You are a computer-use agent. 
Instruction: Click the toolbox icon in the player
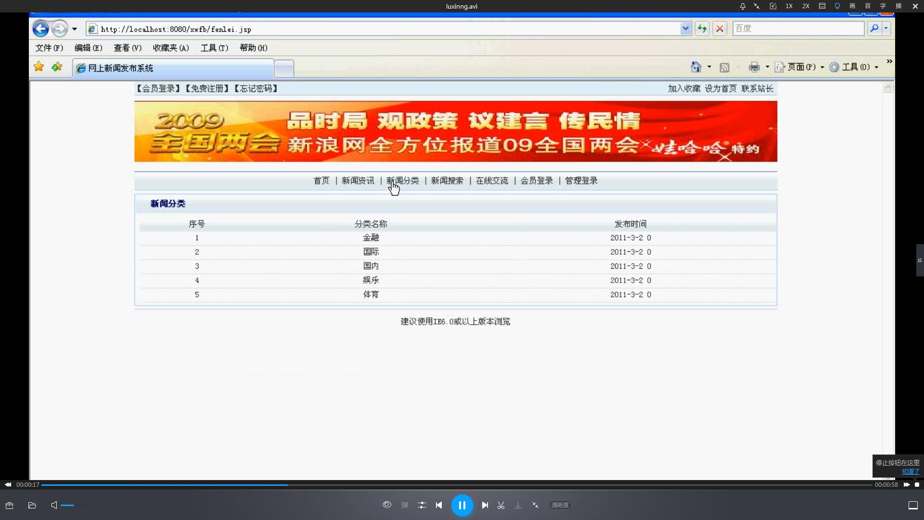[9, 505]
